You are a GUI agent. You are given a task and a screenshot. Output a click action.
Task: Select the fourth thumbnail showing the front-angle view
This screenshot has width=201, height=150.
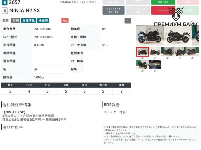pyautogui.click(x=180, y=52)
